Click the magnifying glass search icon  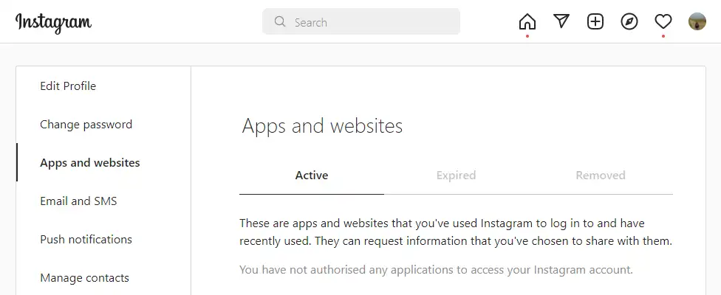pos(280,22)
